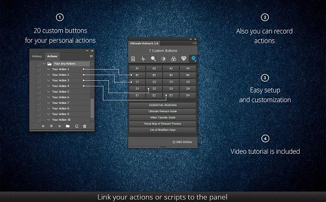Open the Ultimate Retouch Guide button
This screenshot has height=202, width=326.
pos(162,111)
